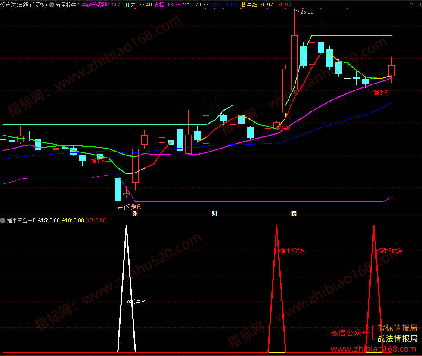Click the square panel icon at top right
Screen dimensions: 422x356
tap(419, 5)
